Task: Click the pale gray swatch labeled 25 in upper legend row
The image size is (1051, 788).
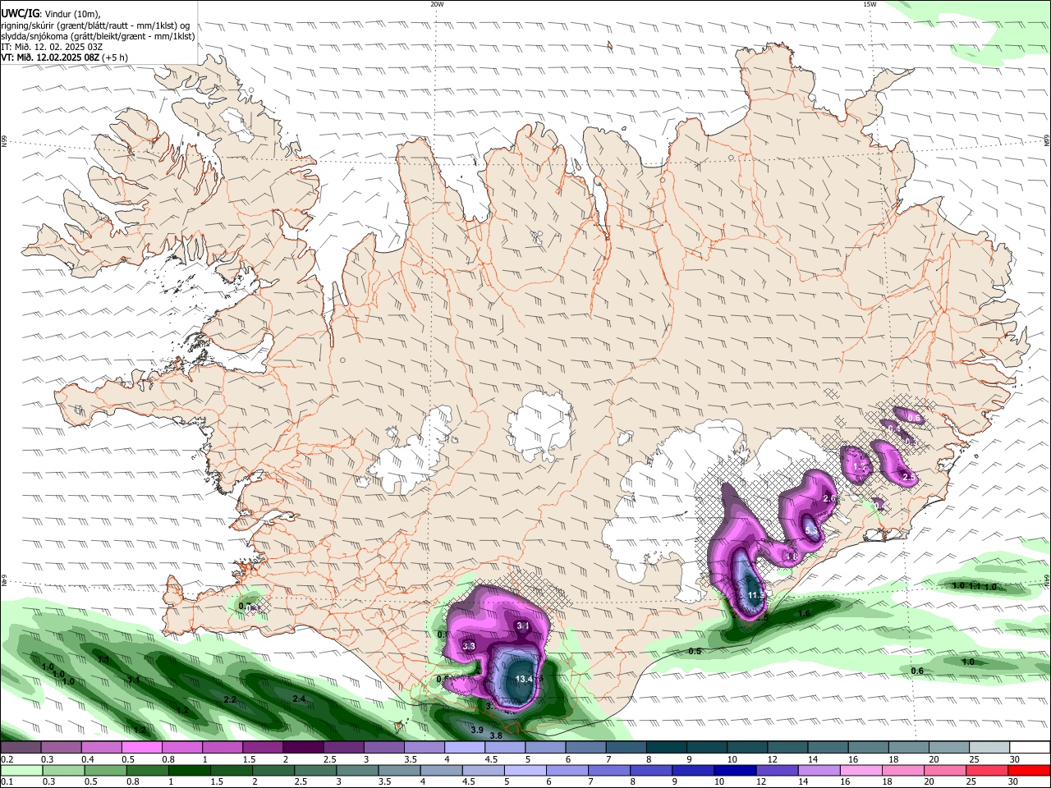Action: click(989, 747)
